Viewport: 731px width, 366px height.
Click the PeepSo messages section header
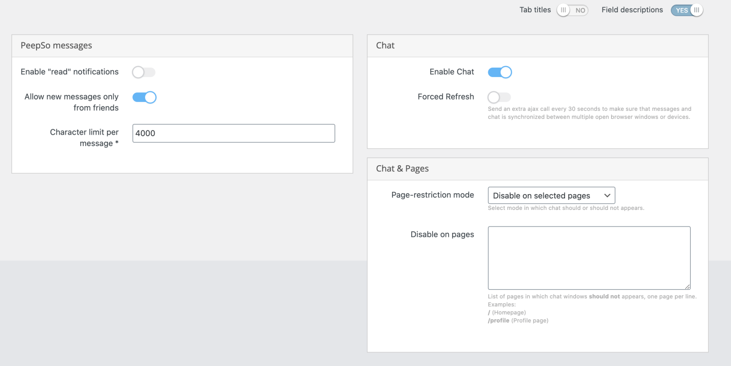pos(56,45)
